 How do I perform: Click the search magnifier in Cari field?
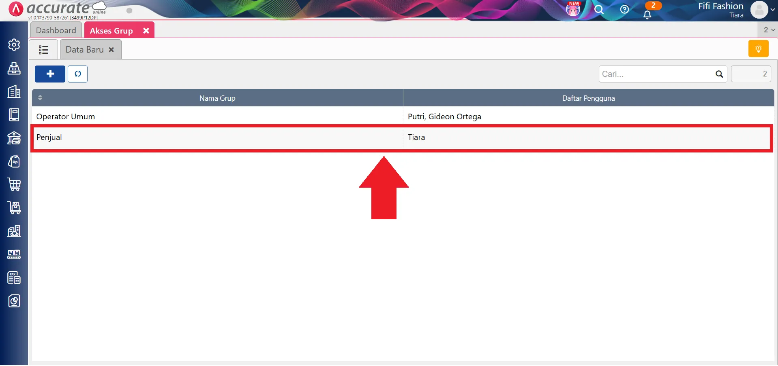point(719,74)
